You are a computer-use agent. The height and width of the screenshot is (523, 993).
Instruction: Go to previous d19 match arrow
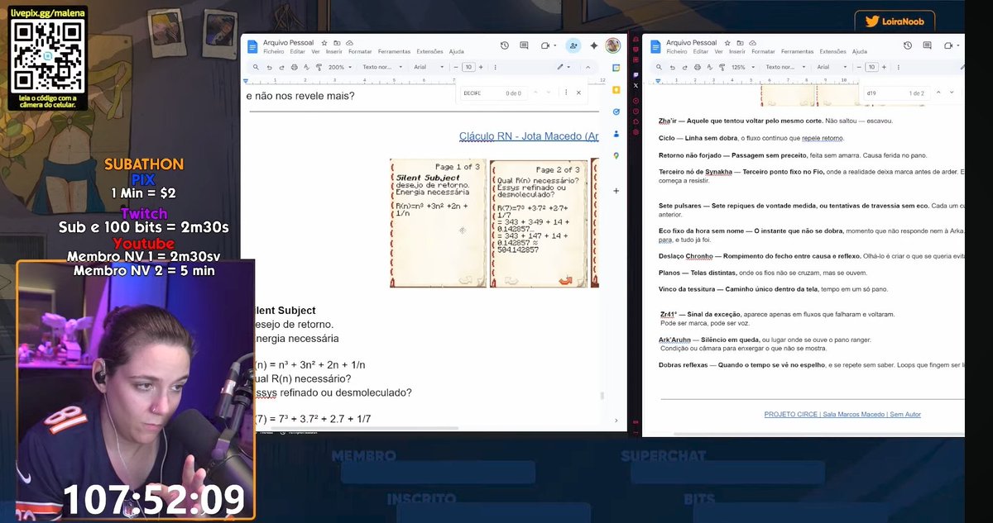(x=938, y=93)
